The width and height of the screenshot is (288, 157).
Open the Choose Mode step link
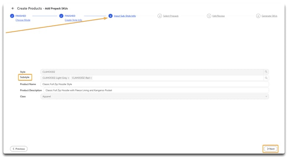click(23, 20)
